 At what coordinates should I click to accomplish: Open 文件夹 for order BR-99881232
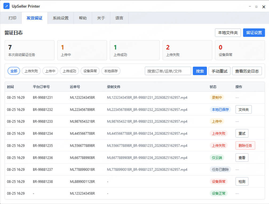click(x=243, y=109)
